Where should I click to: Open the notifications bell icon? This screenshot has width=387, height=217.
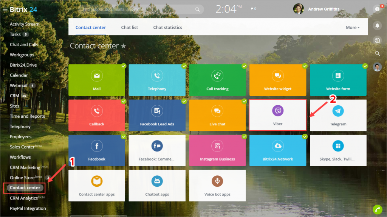click(378, 25)
